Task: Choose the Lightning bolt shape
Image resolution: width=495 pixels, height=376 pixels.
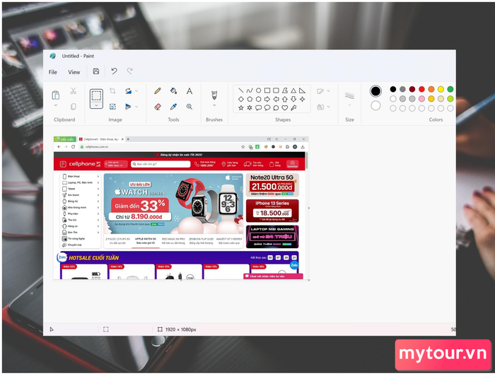Action: pyautogui.click(x=293, y=108)
